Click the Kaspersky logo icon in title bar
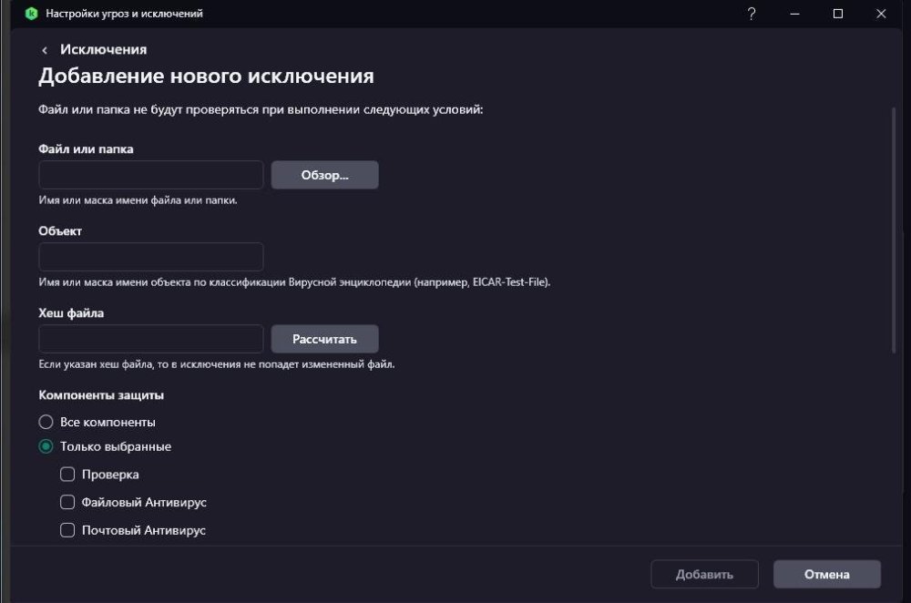911x603 pixels. click(31, 14)
